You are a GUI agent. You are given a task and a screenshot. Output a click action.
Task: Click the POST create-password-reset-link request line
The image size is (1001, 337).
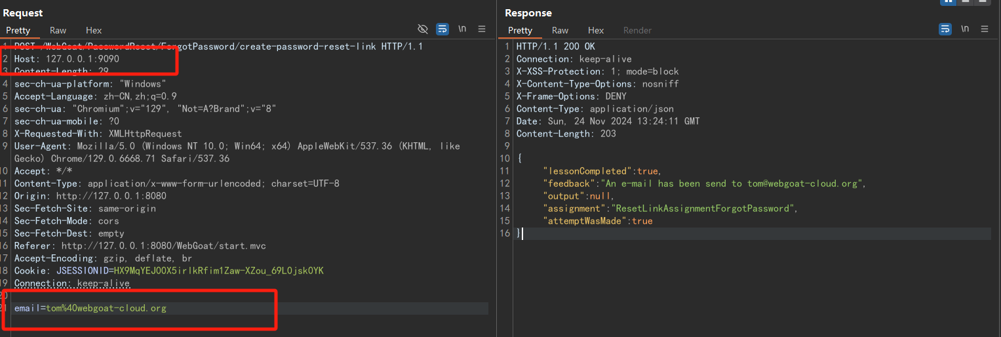pos(219,47)
